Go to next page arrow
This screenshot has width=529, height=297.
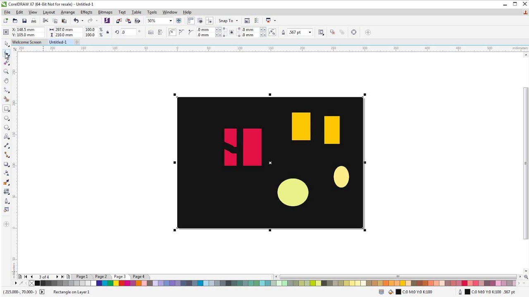click(x=57, y=277)
